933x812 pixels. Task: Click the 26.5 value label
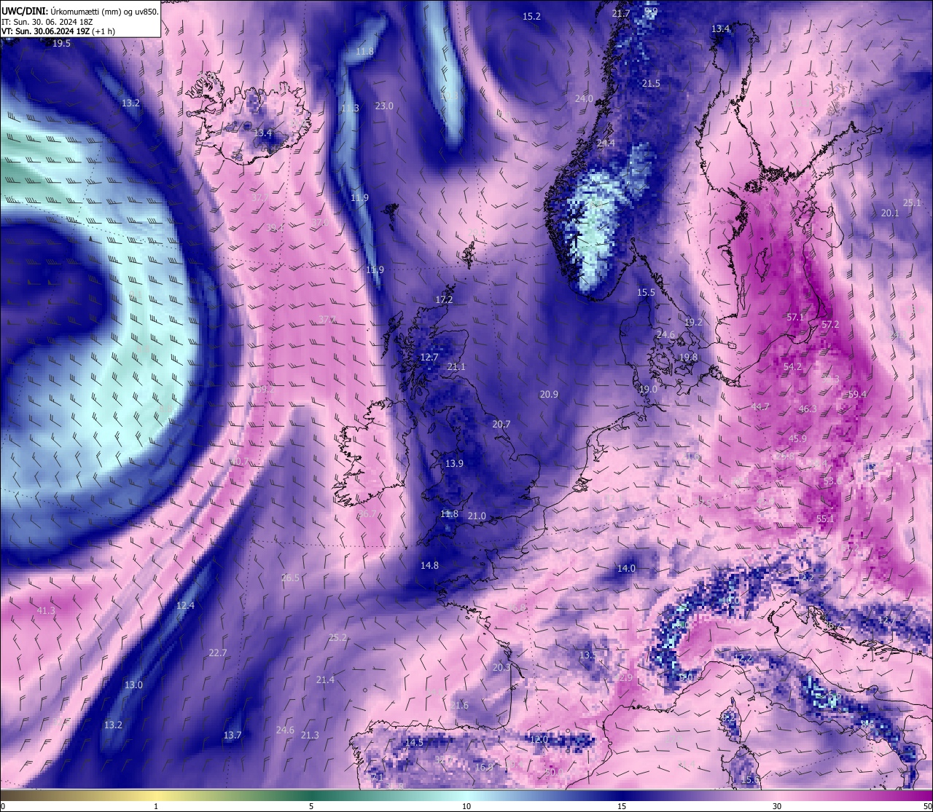(x=290, y=578)
